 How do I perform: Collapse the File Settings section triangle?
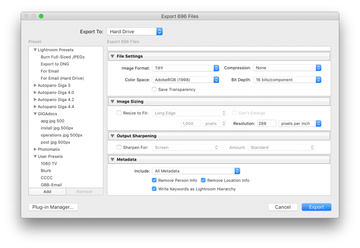(x=112, y=57)
